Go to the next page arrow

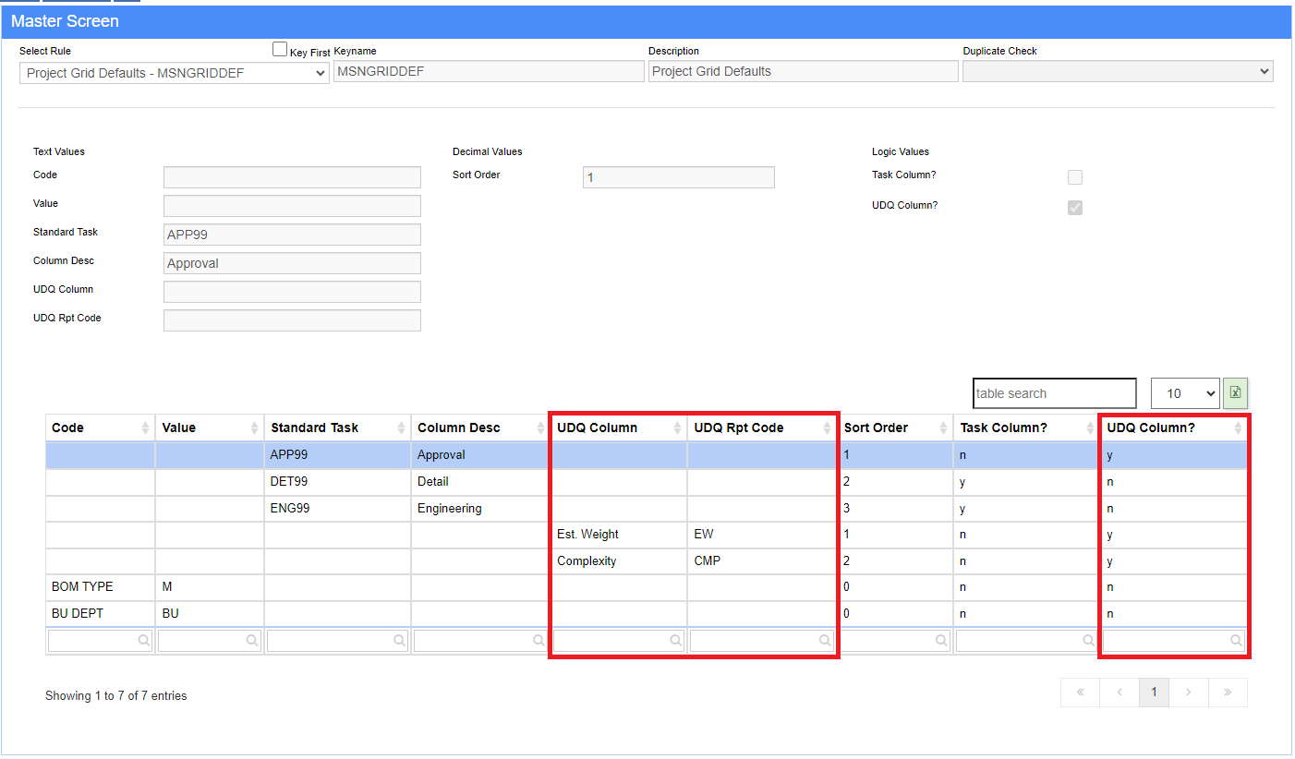click(x=1190, y=693)
